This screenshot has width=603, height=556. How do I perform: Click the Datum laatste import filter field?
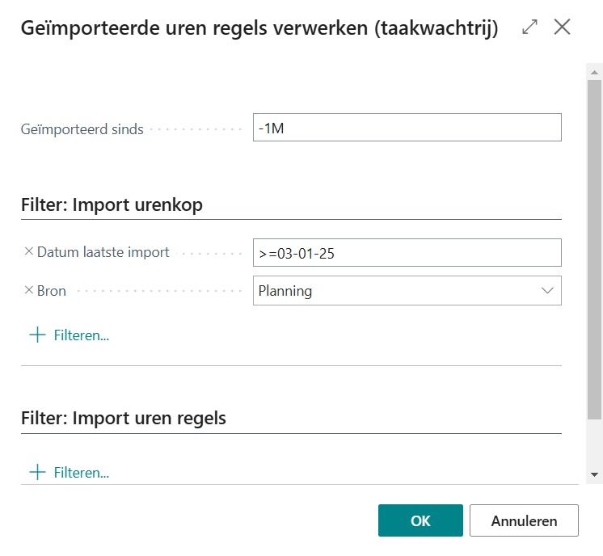click(x=407, y=253)
